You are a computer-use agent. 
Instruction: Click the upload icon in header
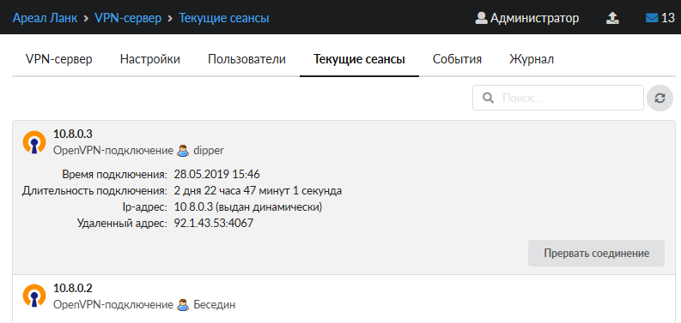(612, 18)
